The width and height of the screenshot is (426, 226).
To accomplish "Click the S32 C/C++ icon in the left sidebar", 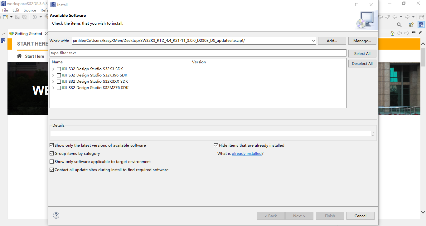I will 3,41.
